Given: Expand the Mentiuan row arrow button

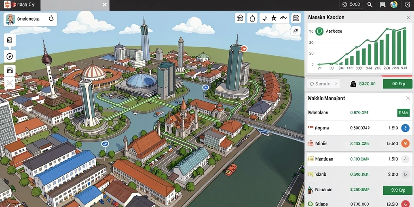Looking at the screenshot, I should click(x=405, y=159).
